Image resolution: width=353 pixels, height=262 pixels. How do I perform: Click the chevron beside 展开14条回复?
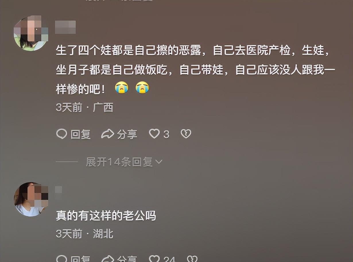tap(159, 162)
